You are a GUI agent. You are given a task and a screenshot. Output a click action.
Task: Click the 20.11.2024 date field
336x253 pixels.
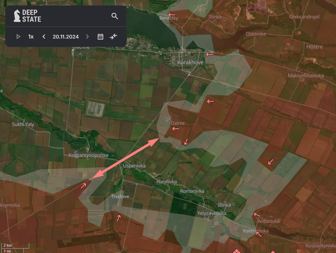click(x=66, y=37)
